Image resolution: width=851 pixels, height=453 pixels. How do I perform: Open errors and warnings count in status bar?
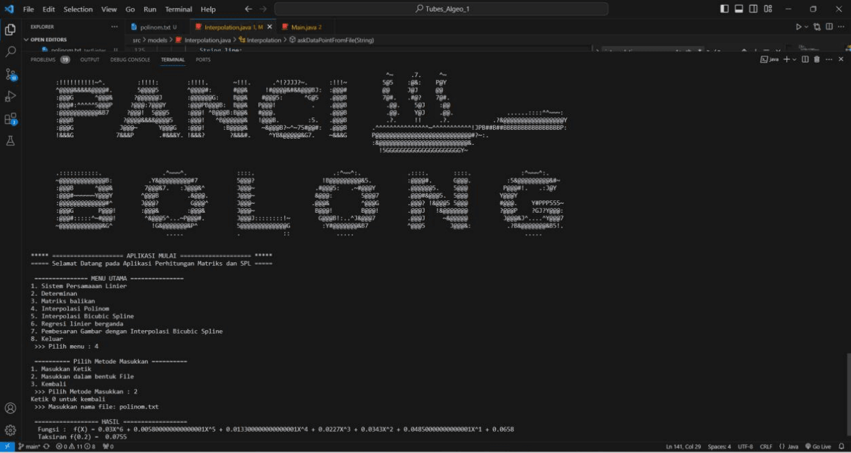[76, 447]
